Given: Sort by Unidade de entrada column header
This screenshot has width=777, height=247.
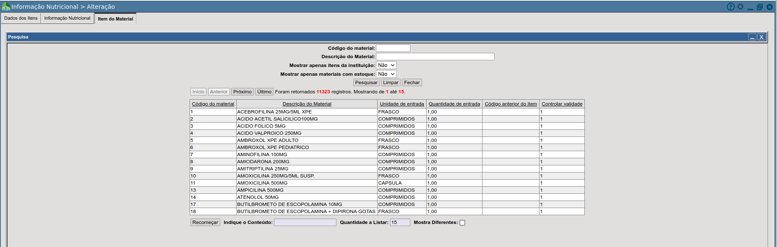Looking at the screenshot, I should click(x=402, y=104).
